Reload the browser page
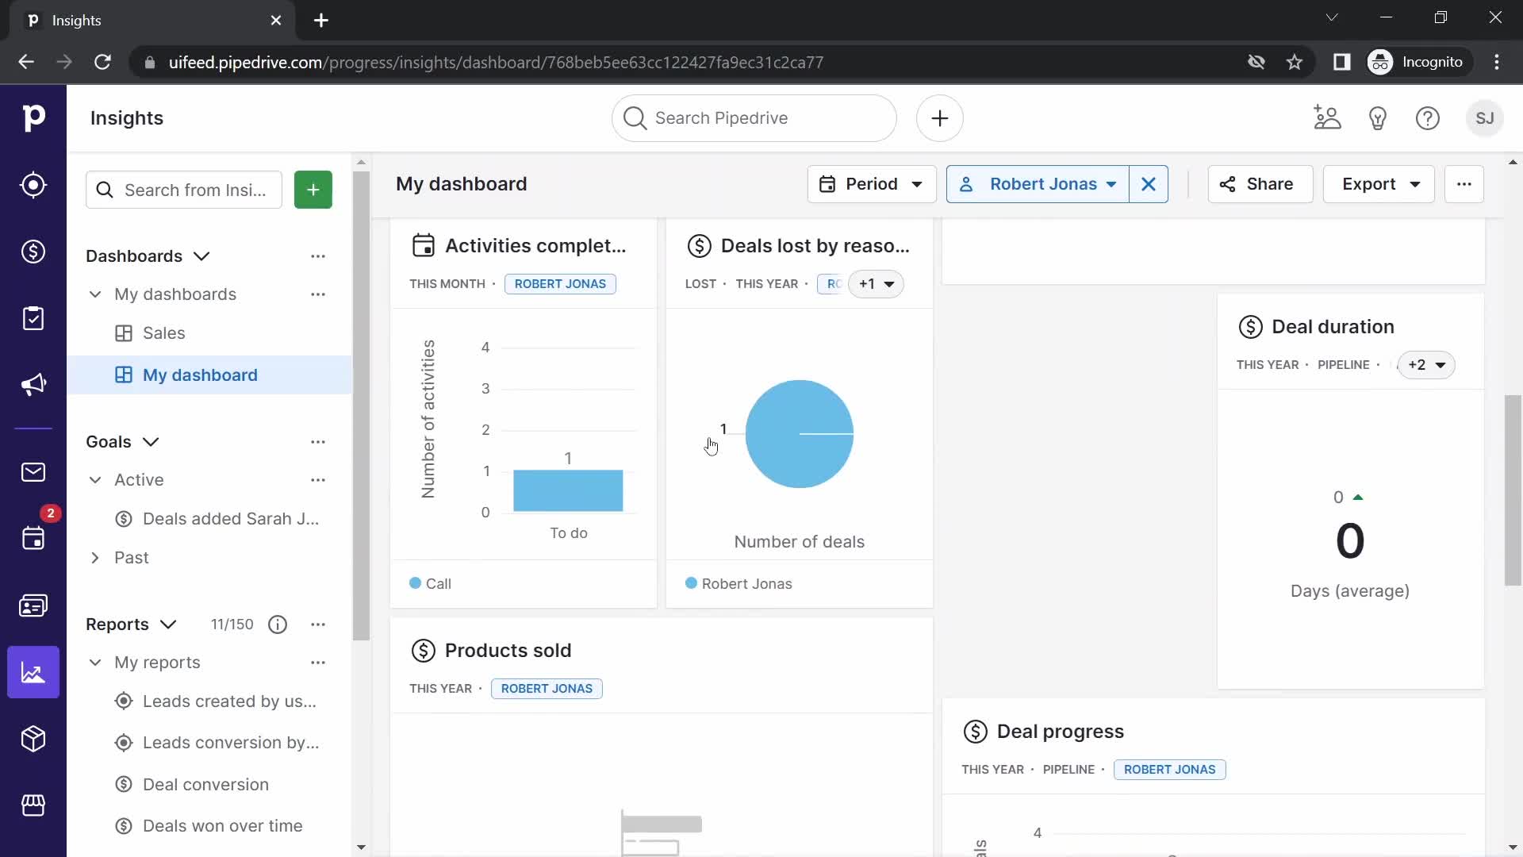The width and height of the screenshot is (1523, 857). [102, 62]
